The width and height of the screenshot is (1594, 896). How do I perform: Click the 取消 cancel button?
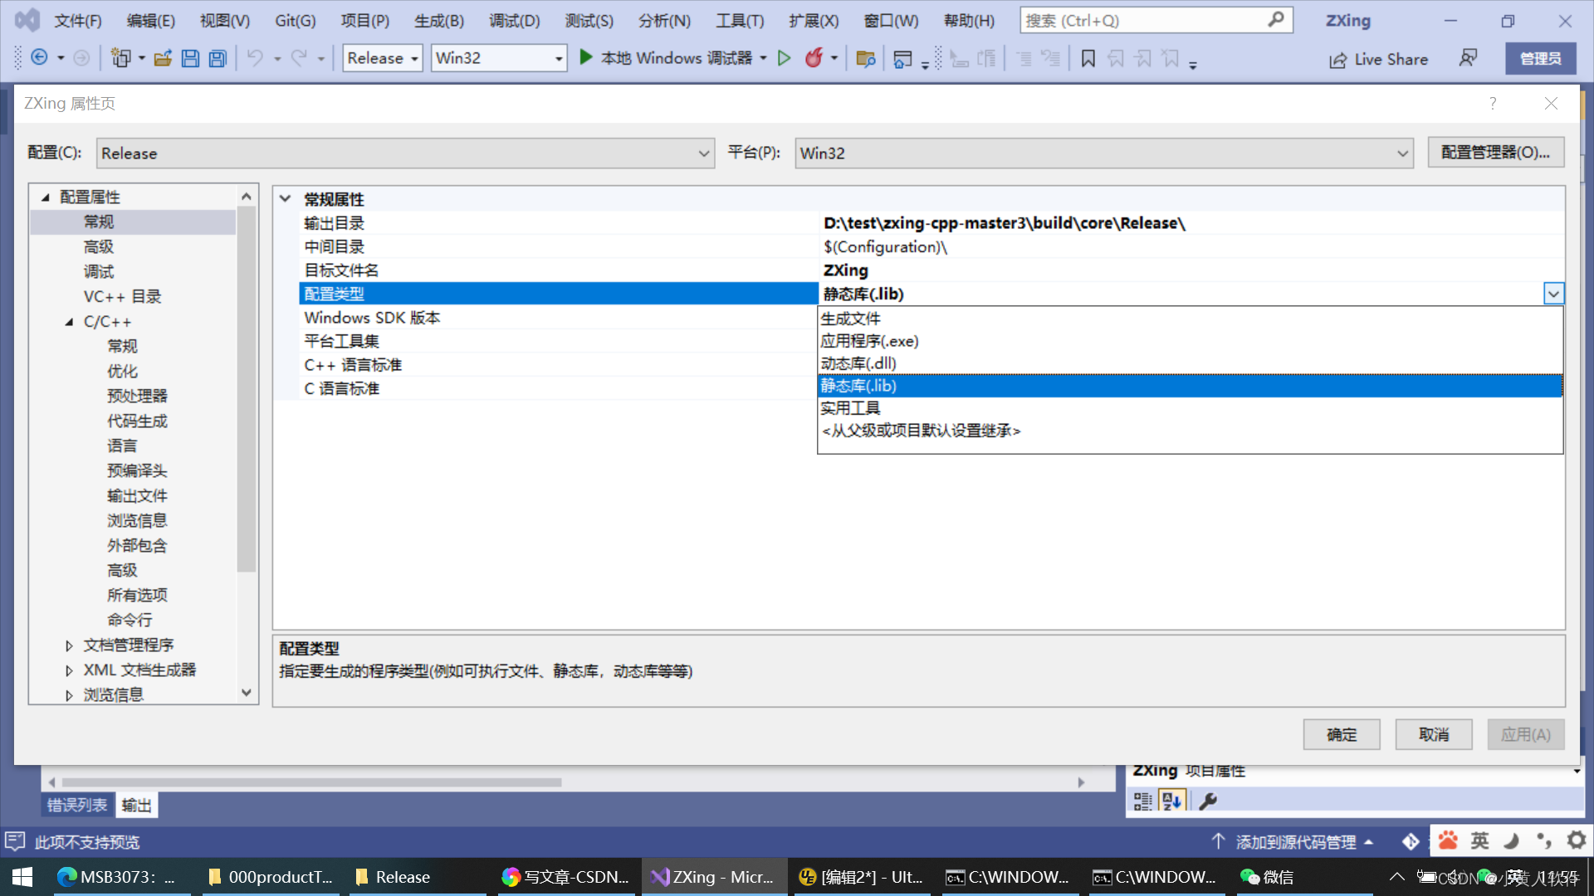pyautogui.click(x=1434, y=733)
